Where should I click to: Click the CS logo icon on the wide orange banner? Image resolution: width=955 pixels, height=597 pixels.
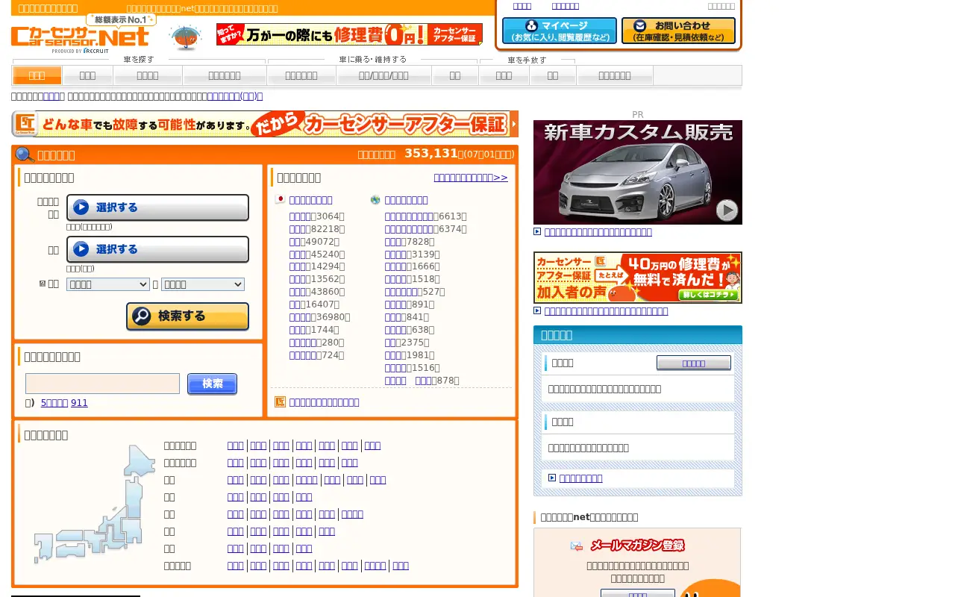[26, 124]
